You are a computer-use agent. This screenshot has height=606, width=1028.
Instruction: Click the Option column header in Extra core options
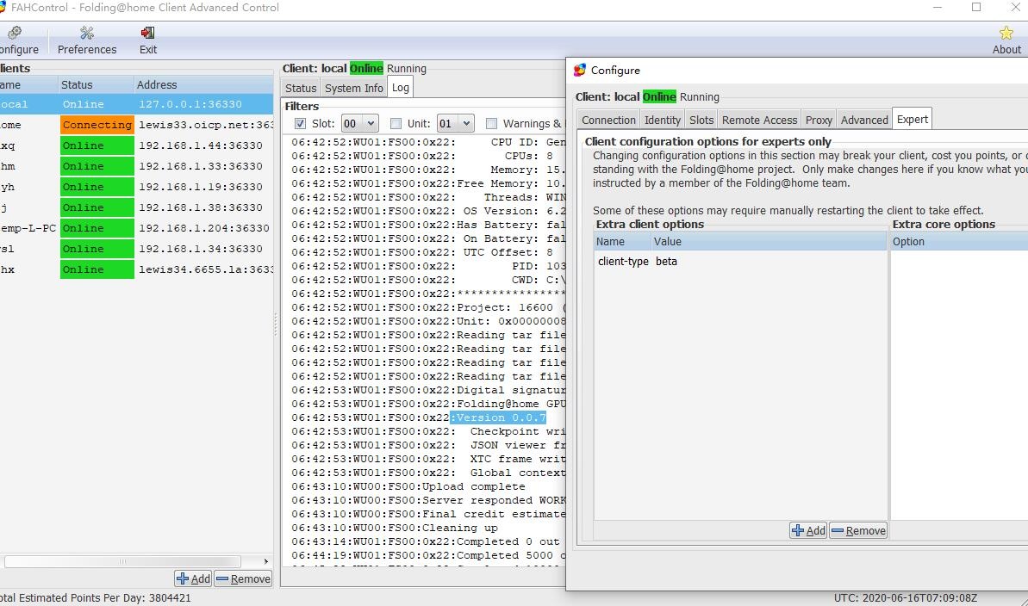pyautogui.click(x=958, y=241)
